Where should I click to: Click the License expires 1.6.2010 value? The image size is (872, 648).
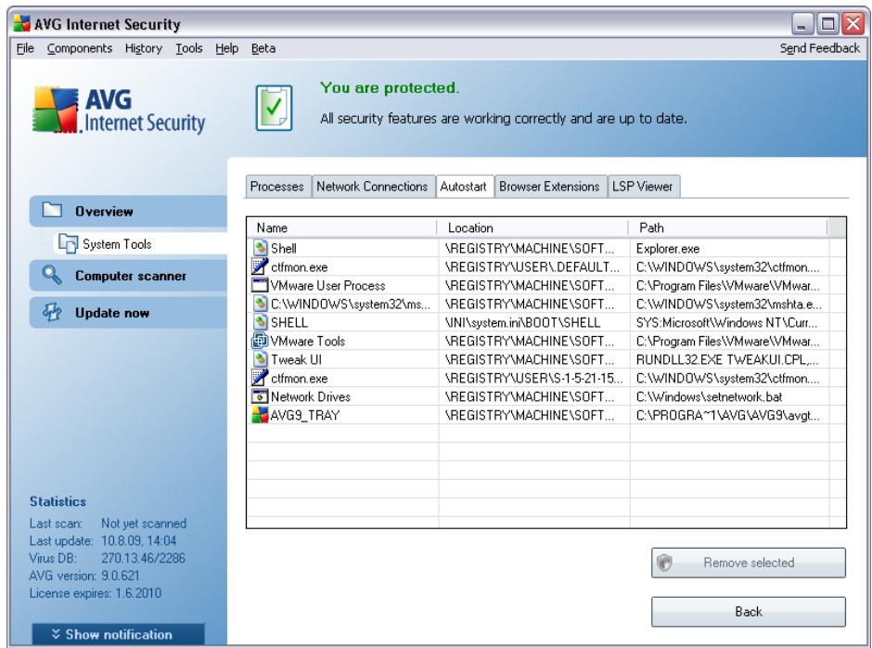138,593
